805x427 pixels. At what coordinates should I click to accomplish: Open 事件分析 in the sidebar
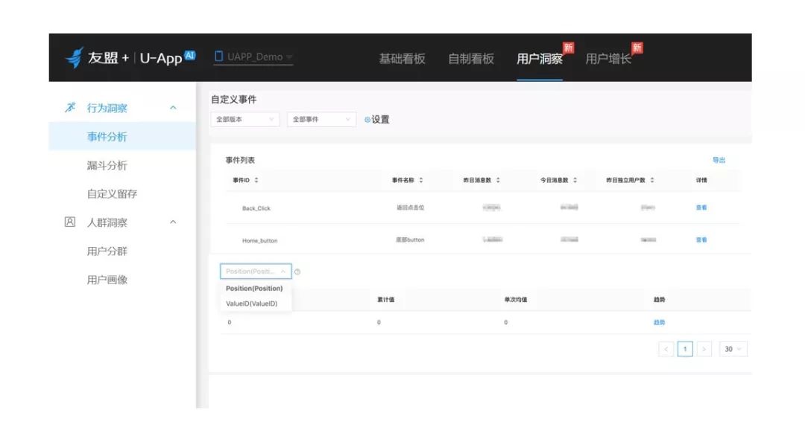click(x=122, y=136)
